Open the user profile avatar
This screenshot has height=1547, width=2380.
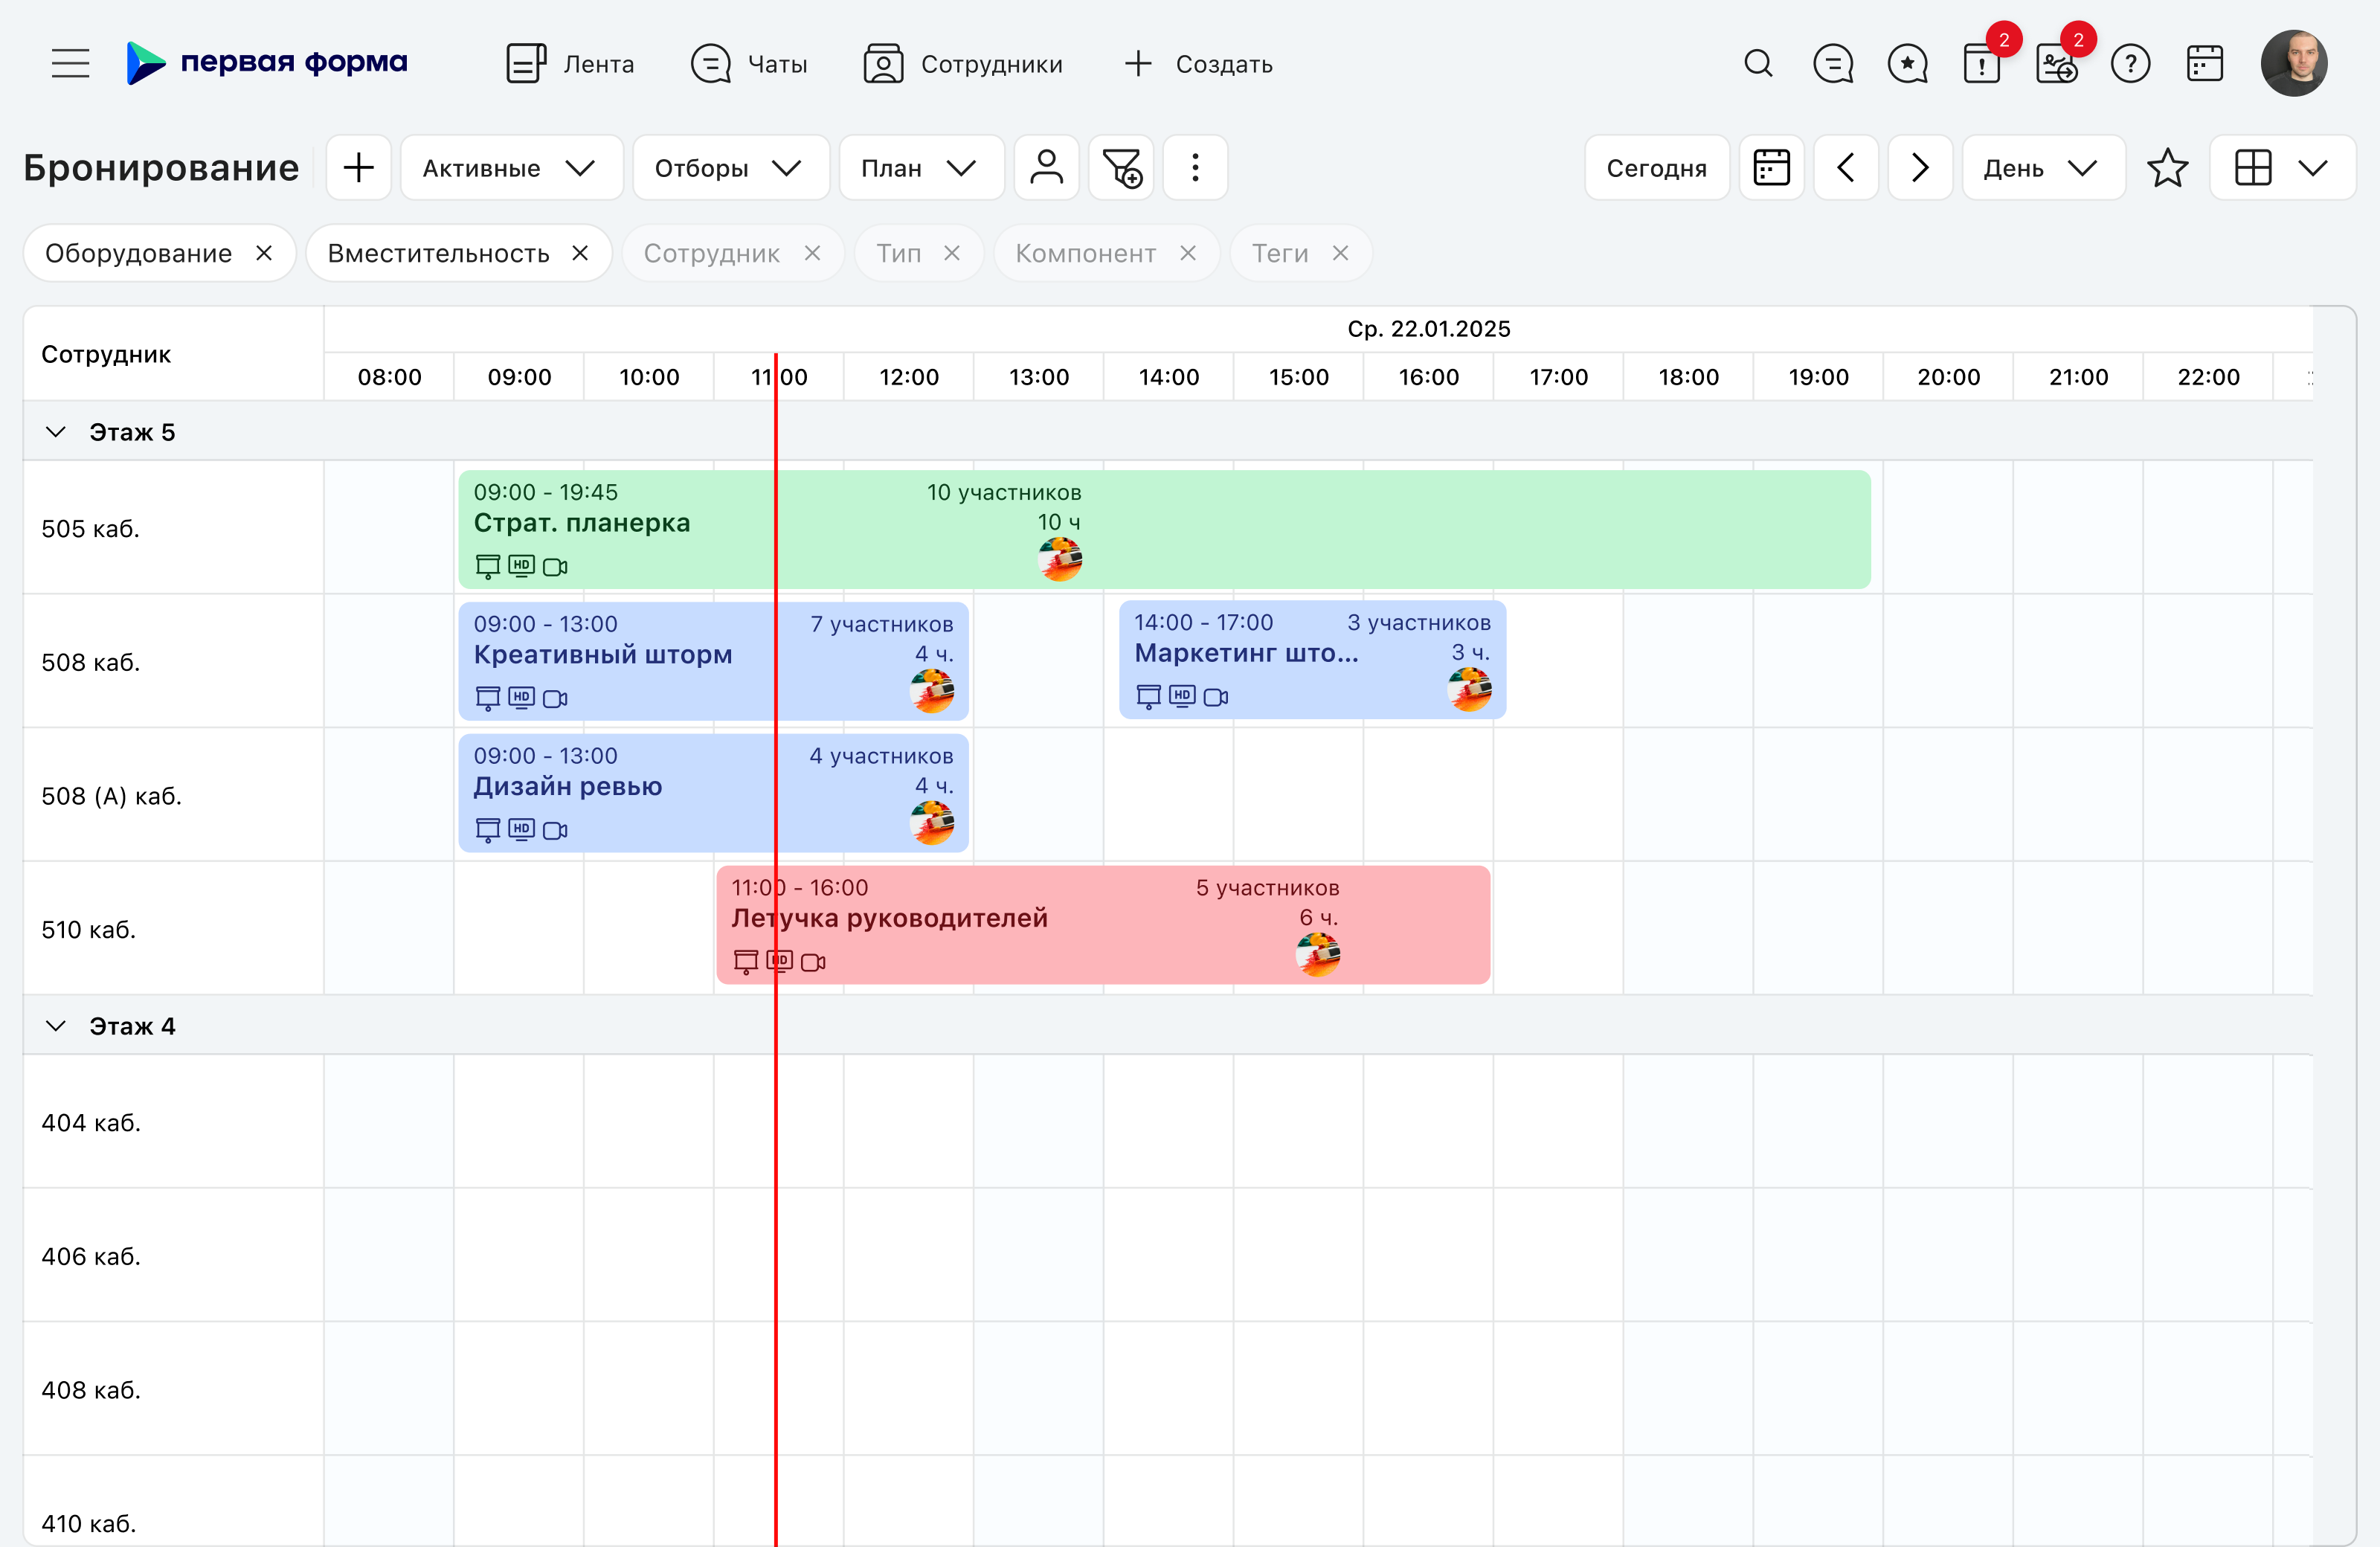tap(2294, 63)
